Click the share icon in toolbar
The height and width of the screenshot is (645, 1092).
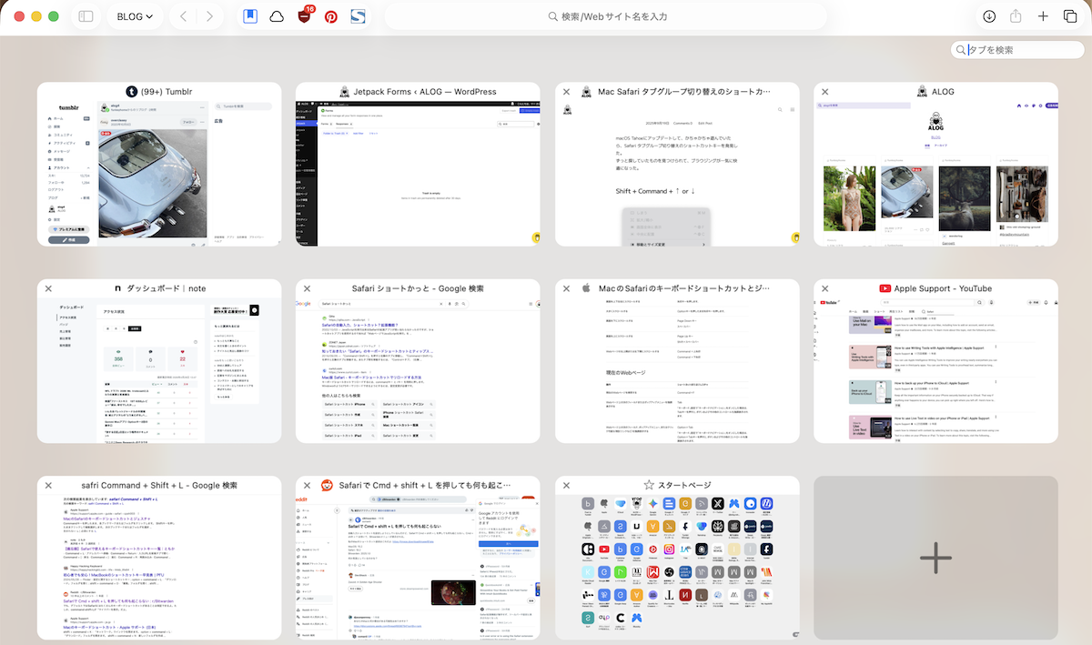pos(1016,16)
